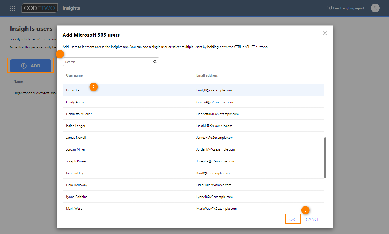
Task: Select user Lynne Robbins
Action: tap(193, 197)
